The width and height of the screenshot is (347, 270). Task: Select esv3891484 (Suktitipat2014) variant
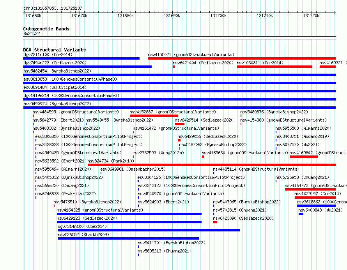[55, 87]
